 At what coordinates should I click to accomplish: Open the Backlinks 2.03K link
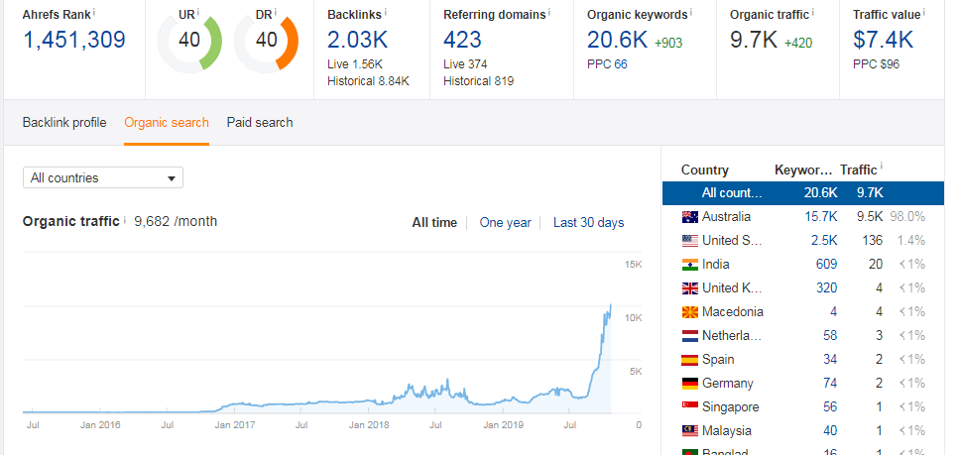(357, 40)
